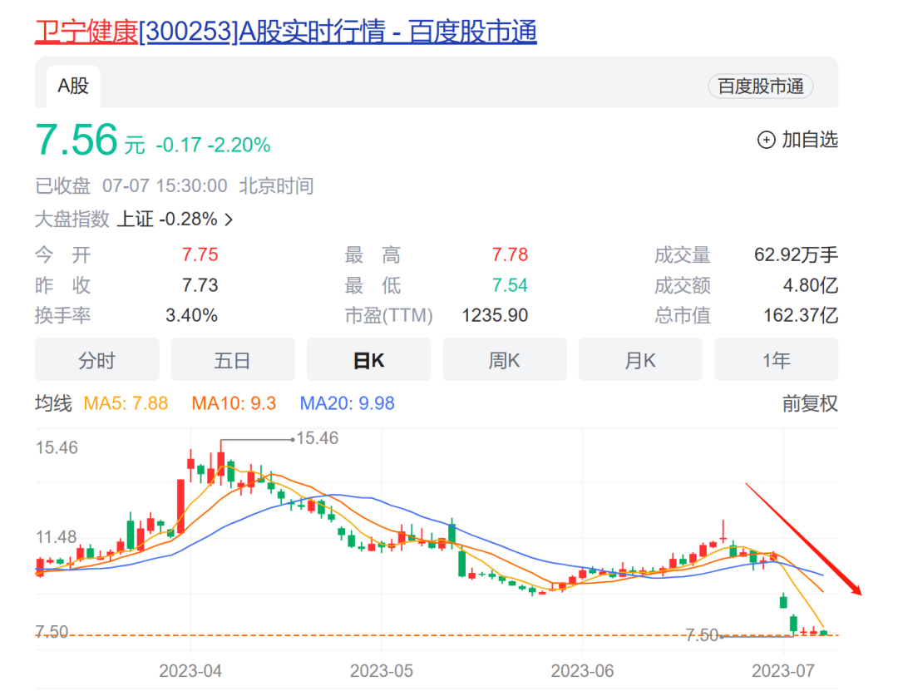Click the 百度股市通 source button
This screenshot has width=898, height=691.
[760, 86]
